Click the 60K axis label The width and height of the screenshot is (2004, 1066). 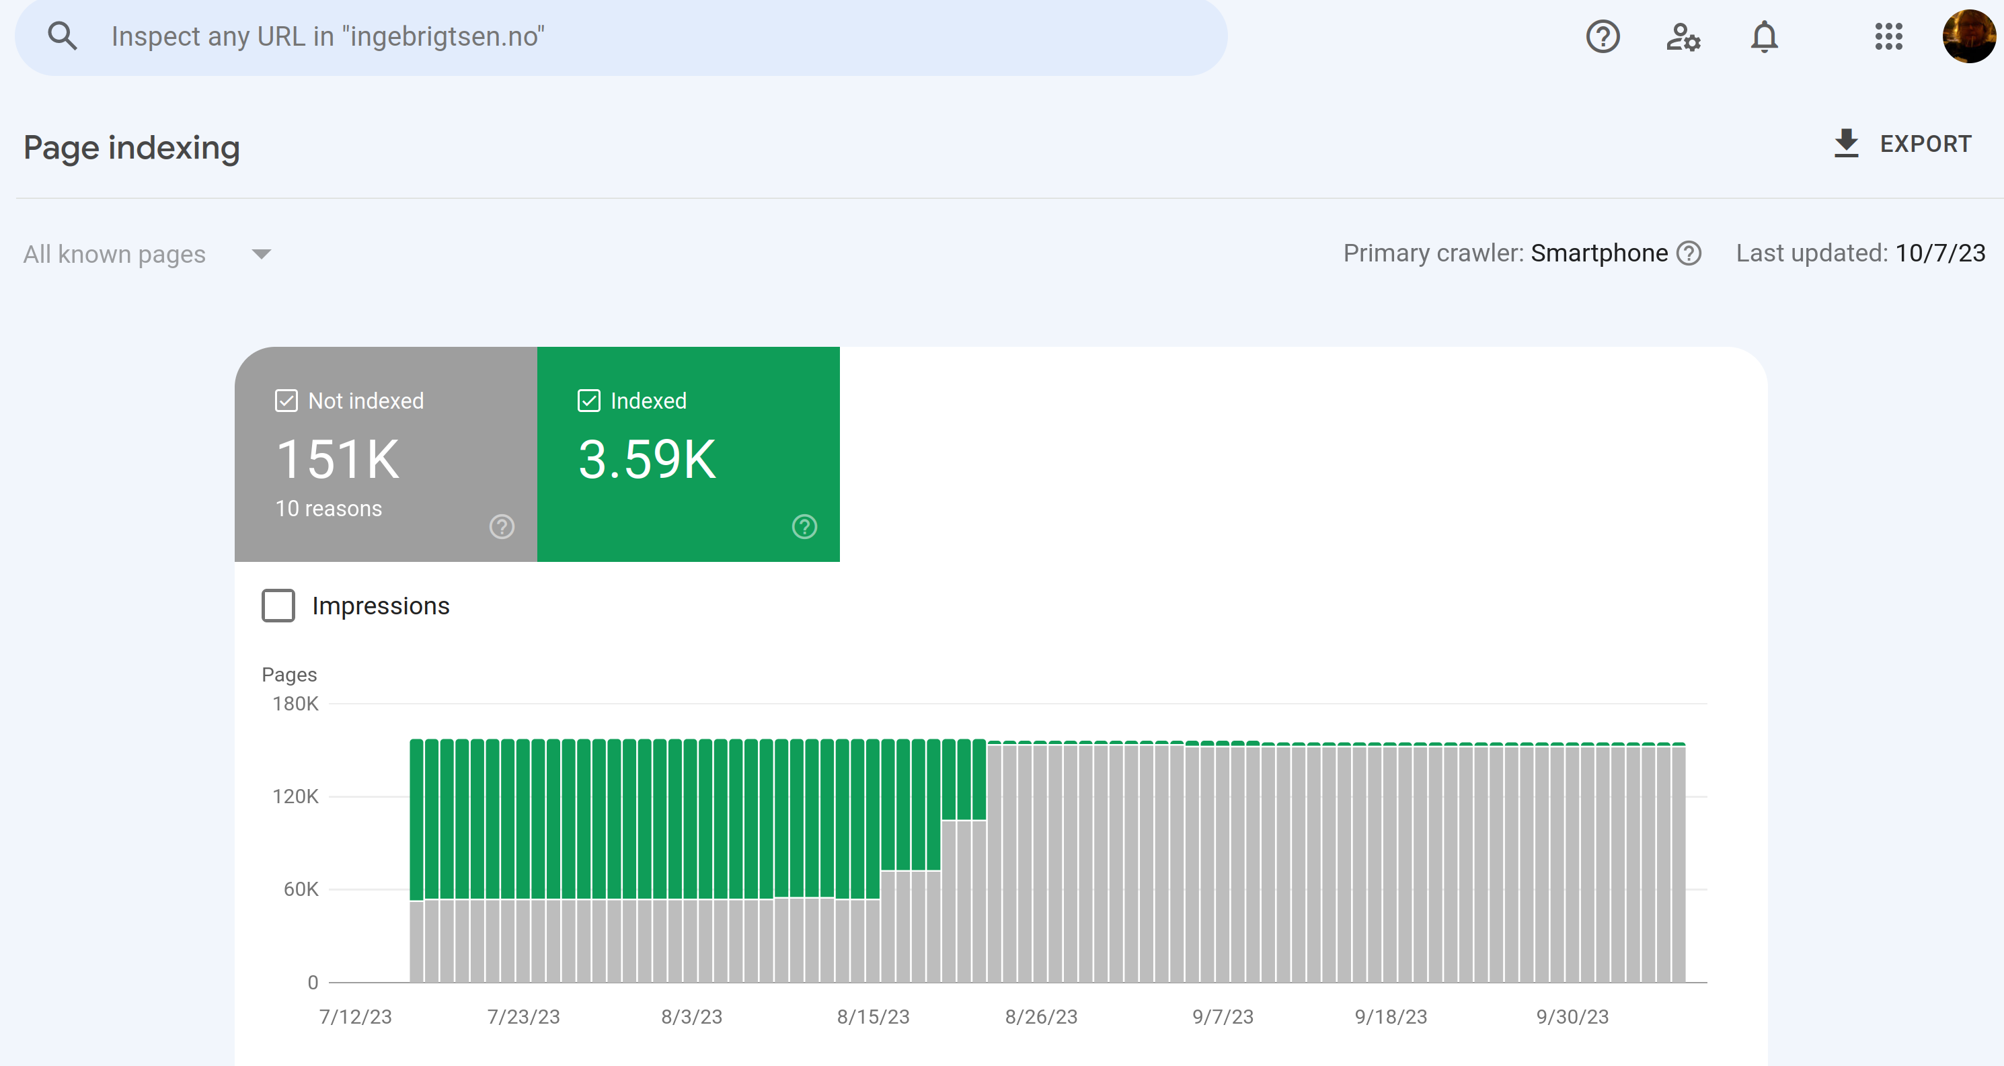point(301,889)
